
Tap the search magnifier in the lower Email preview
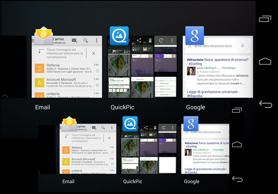[x=103, y=128]
